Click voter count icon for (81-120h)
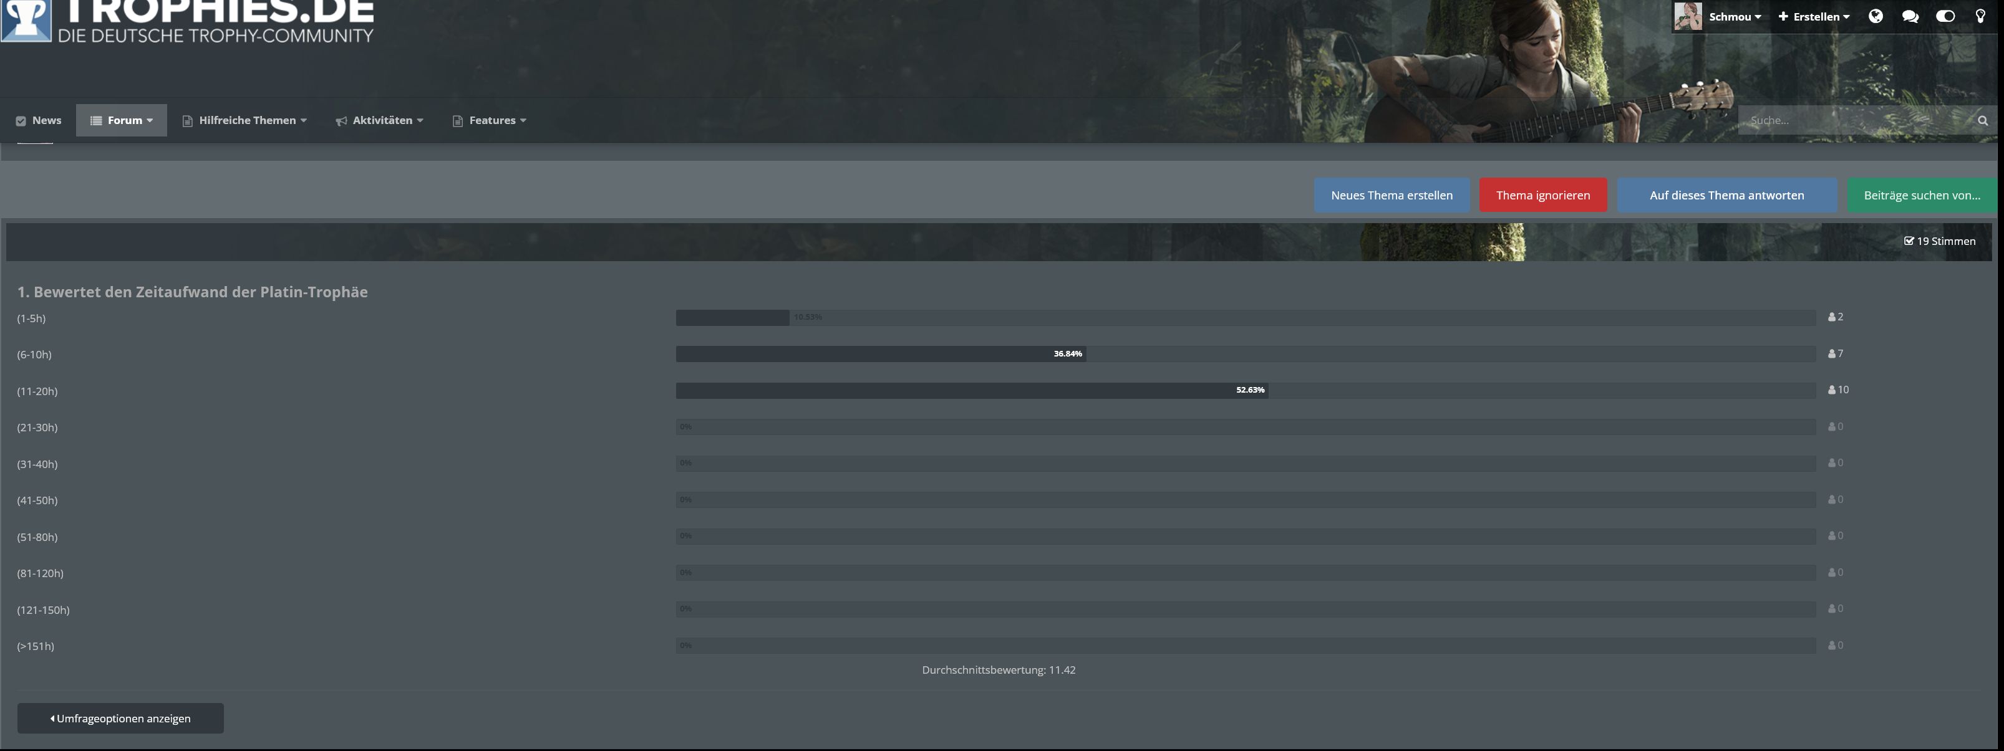The width and height of the screenshot is (2004, 751). click(1835, 573)
